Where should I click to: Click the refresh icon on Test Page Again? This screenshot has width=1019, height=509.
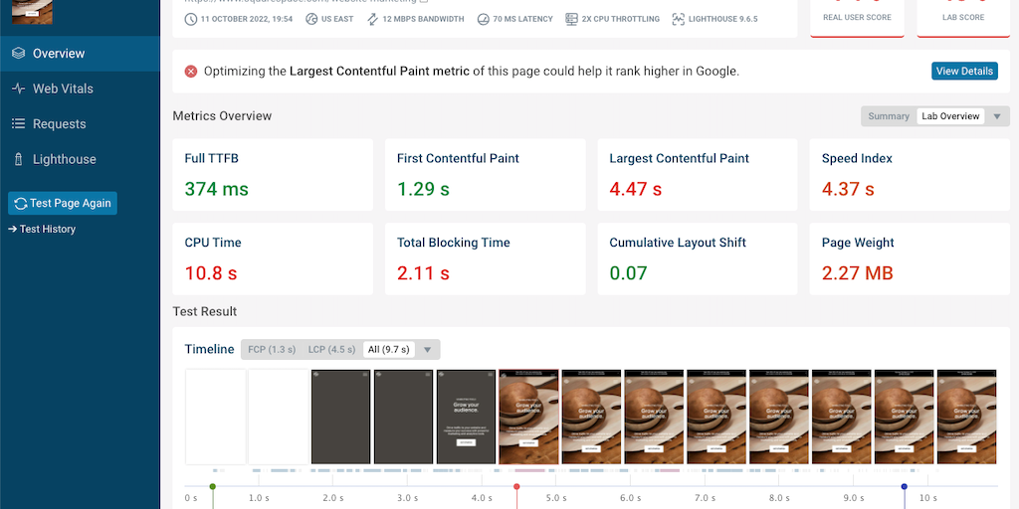tap(20, 203)
